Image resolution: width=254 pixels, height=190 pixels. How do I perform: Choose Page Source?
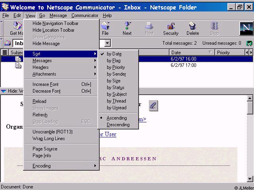pos(61,149)
